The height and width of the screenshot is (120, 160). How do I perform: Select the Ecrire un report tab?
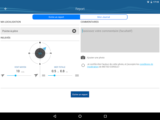[x=56, y=17]
